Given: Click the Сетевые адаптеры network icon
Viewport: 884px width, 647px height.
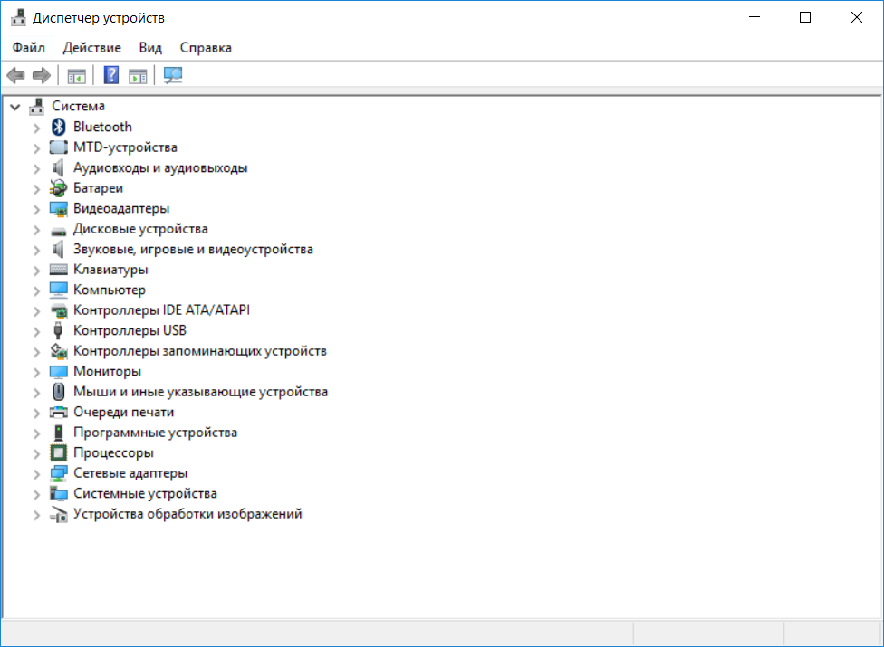Looking at the screenshot, I should click(x=59, y=473).
